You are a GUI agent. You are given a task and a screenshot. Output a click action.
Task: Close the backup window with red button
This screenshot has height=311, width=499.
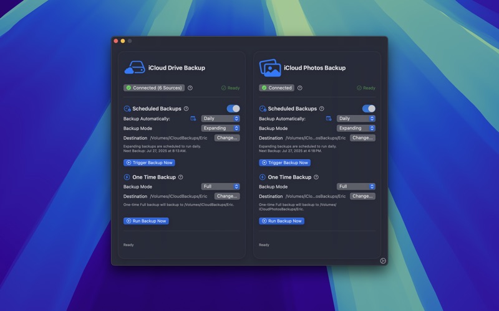(x=116, y=41)
